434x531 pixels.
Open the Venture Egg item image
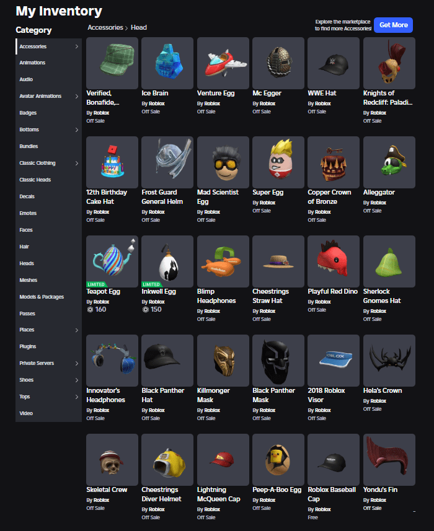(x=223, y=63)
